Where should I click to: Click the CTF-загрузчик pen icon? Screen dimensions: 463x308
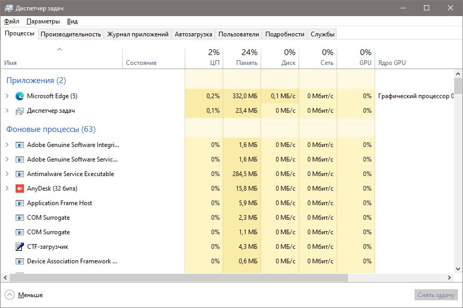(x=20, y=247)
